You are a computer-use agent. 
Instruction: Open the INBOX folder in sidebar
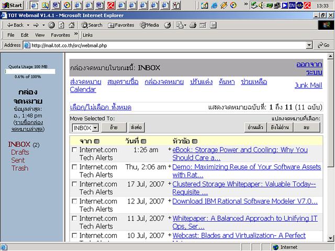tap(19, 144)
